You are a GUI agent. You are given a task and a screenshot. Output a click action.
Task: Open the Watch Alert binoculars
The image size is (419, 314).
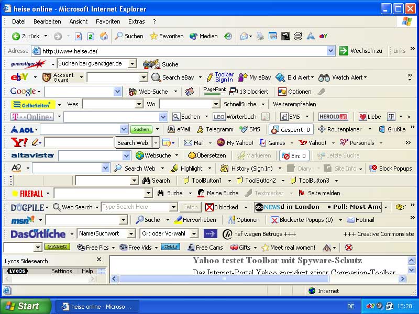pos(324,77)
